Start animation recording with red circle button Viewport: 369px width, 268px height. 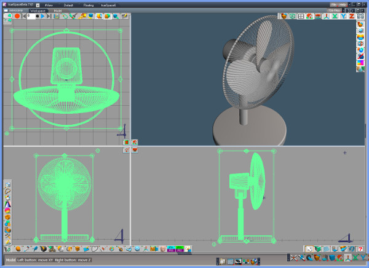point(17,16)
